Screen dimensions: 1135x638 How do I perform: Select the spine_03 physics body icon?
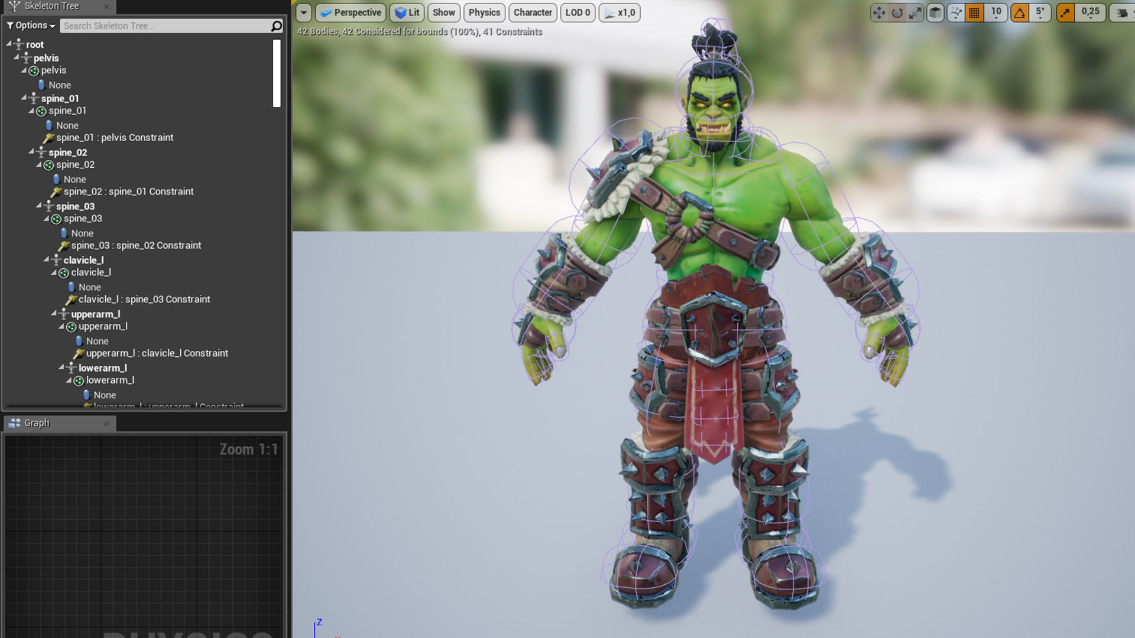(56, 219)
